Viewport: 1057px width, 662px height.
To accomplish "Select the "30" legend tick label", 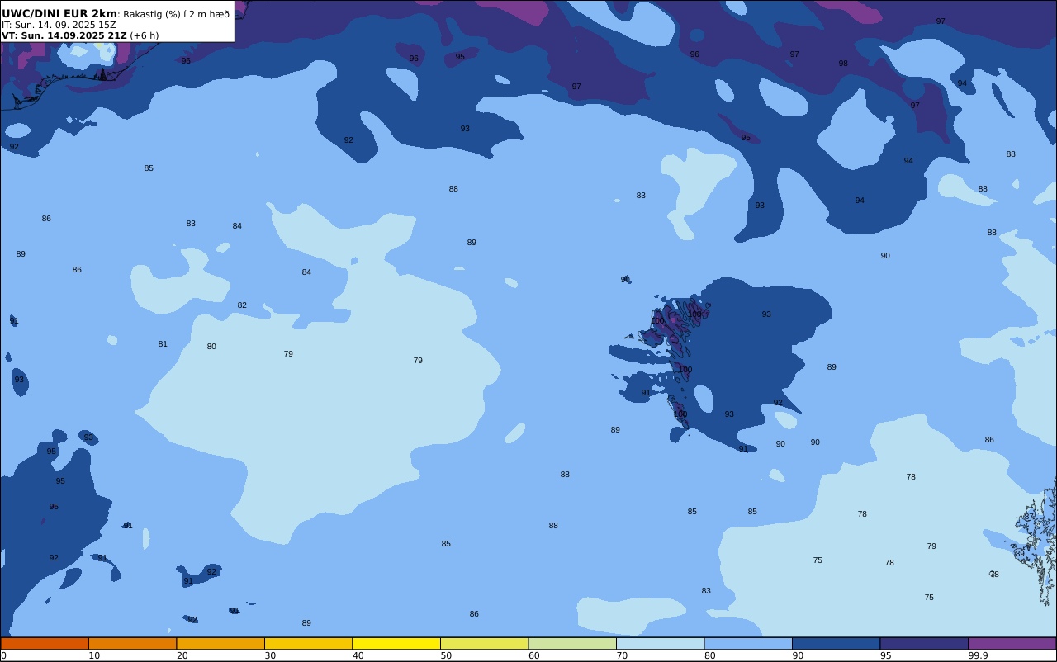I will pos(270,655).
